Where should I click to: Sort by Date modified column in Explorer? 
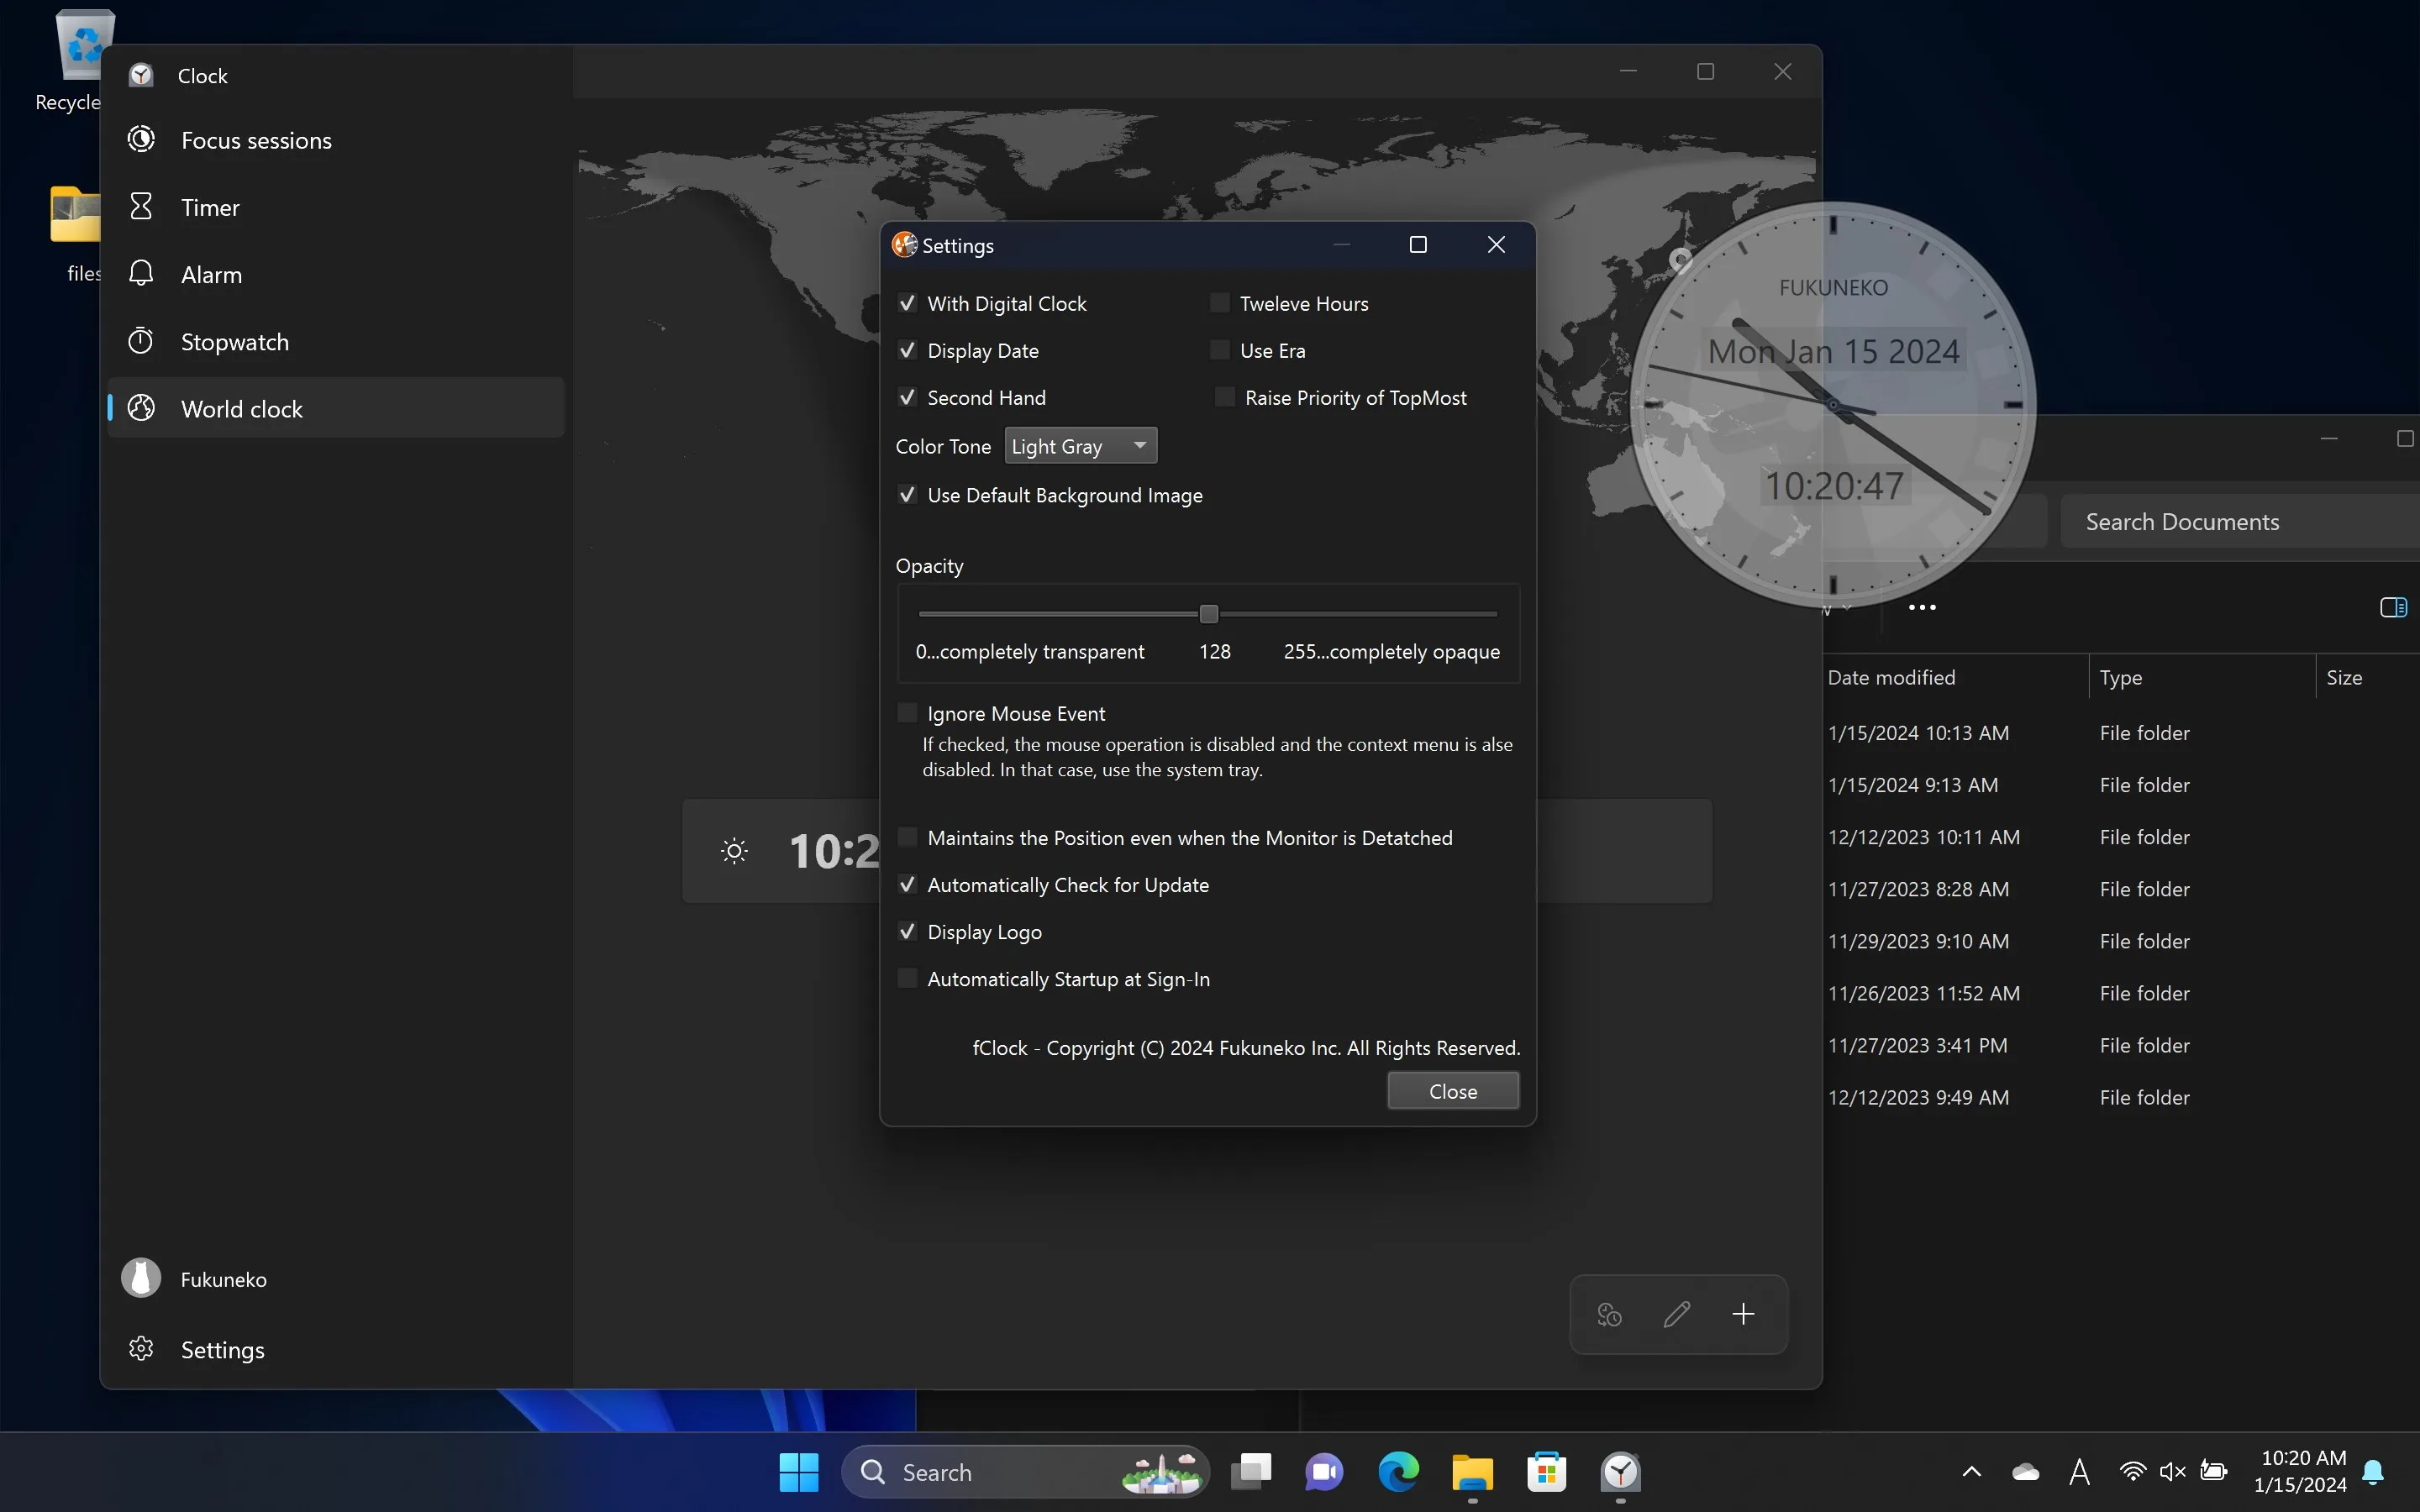(1955, 677)
